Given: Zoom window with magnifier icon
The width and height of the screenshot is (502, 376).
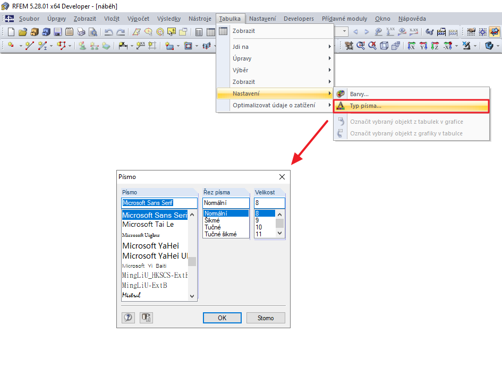Looking at the screenshot, I should [x=361, y=46].
